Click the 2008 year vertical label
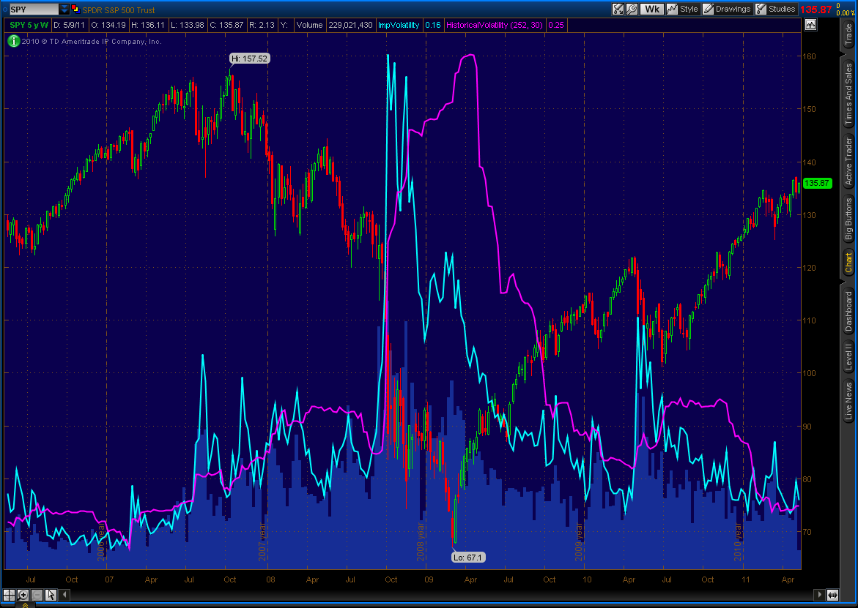The height and width of the screenshot is (608, 858). tap(421, 541)
